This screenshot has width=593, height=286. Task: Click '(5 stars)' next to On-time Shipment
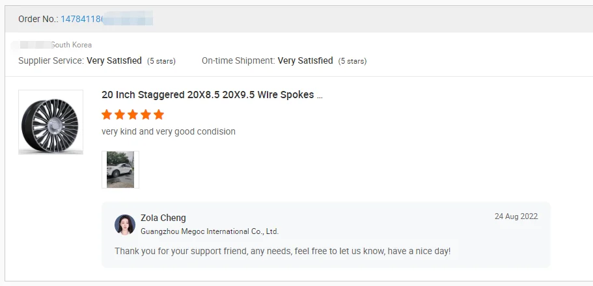click(352, 61)
